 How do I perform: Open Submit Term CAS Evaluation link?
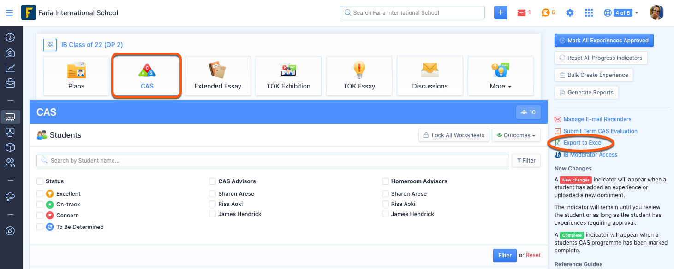[600, 131]
